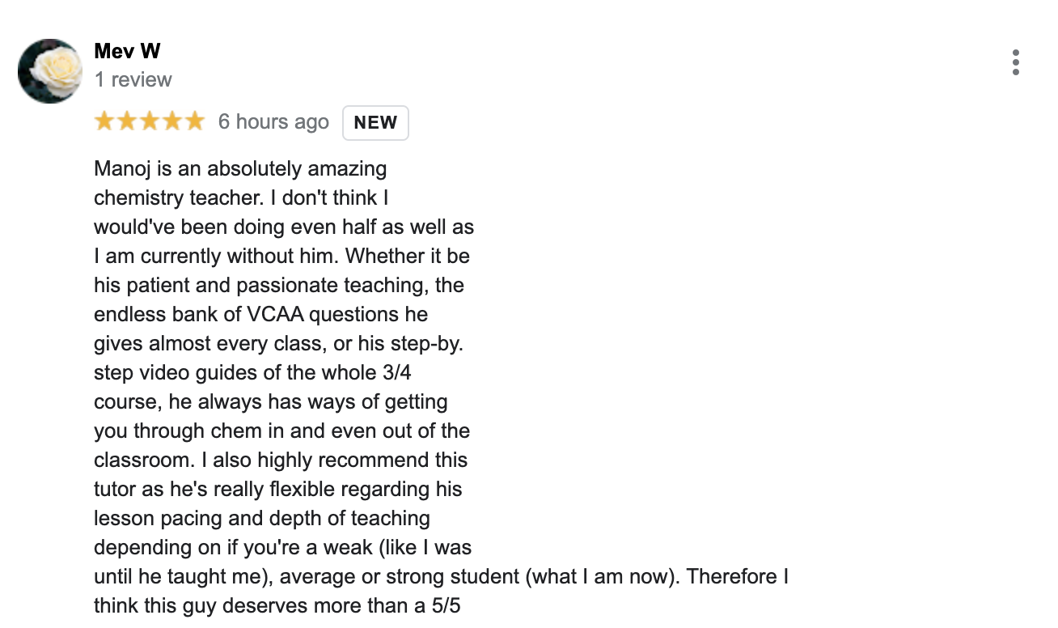Click the "6 hours ago" timestamp

click(x=273, y=121)
